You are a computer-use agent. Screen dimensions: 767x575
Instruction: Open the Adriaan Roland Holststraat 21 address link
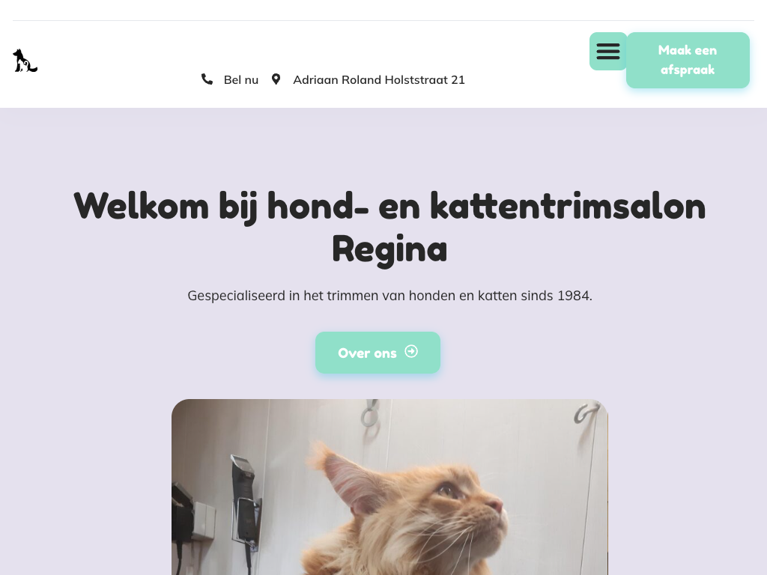coord(378,79)
